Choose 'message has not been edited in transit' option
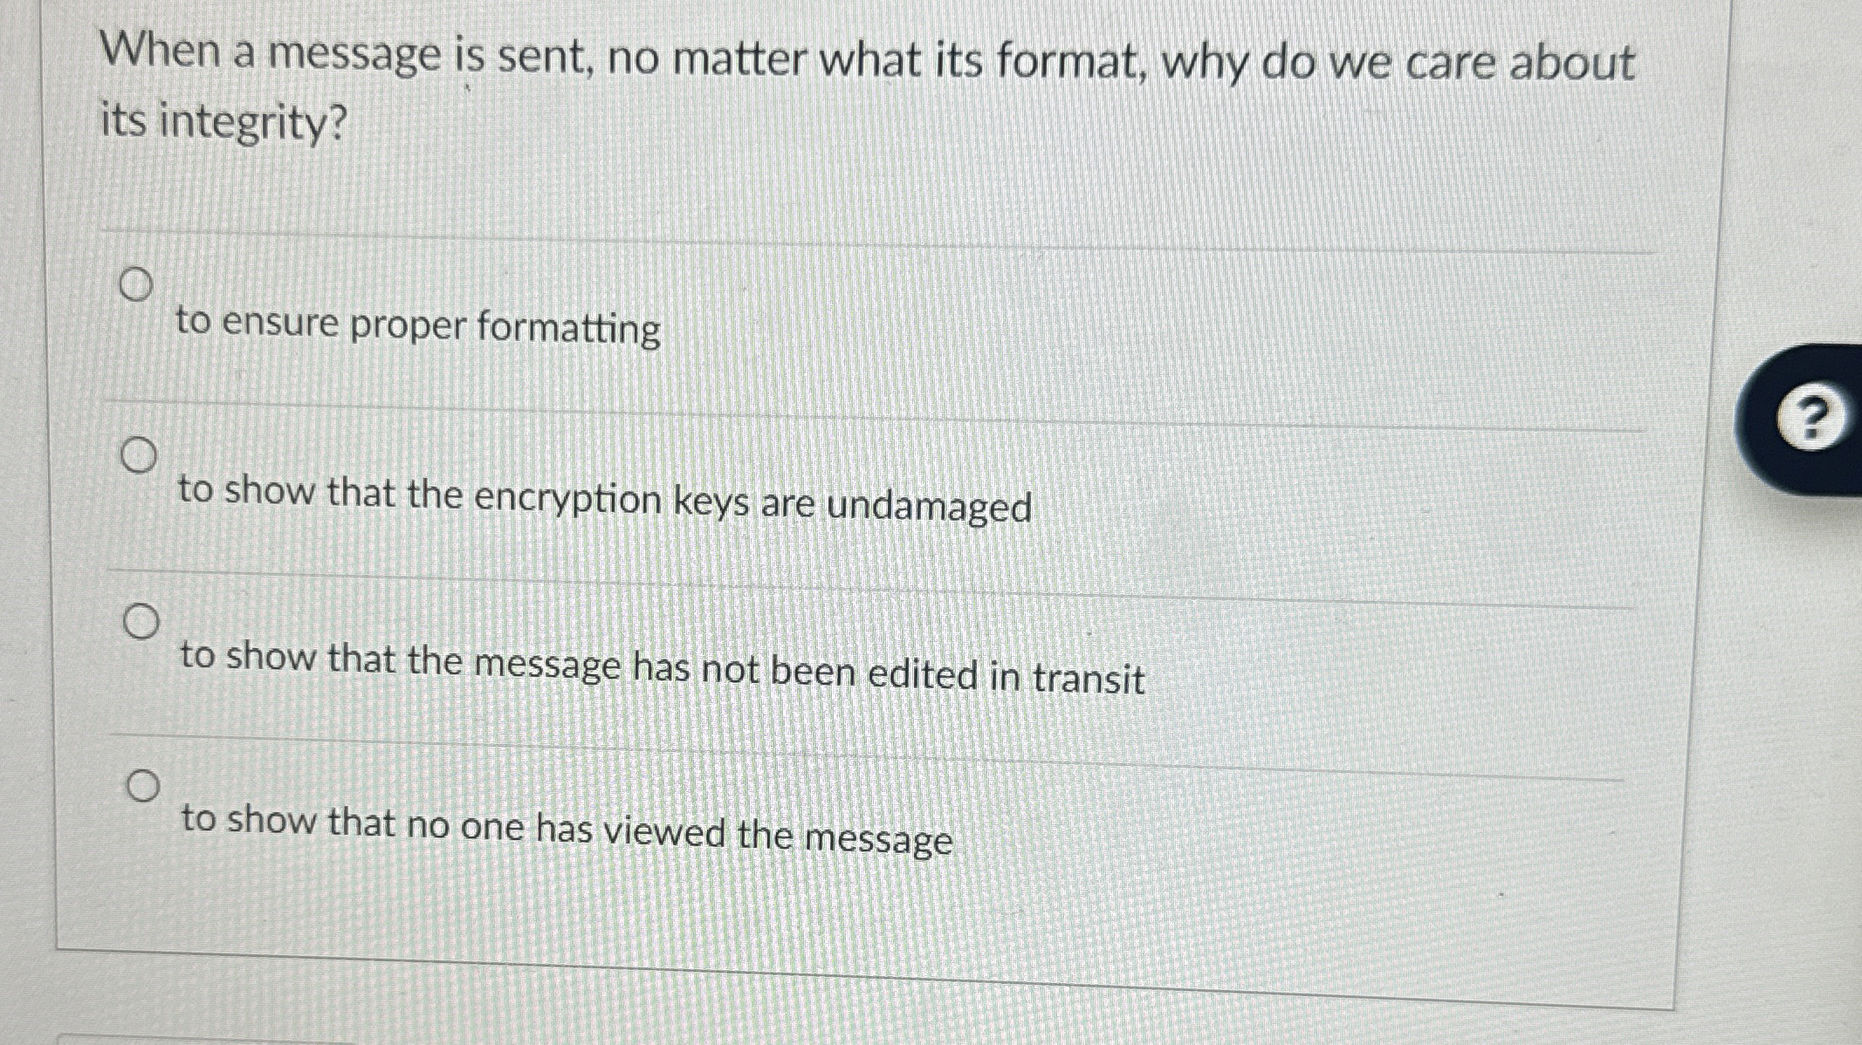This screenshot has width=1862, height=1045. [143, 622]
